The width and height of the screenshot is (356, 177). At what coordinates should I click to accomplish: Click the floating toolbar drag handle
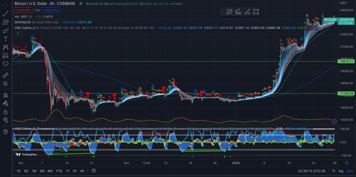pos(222,12)
